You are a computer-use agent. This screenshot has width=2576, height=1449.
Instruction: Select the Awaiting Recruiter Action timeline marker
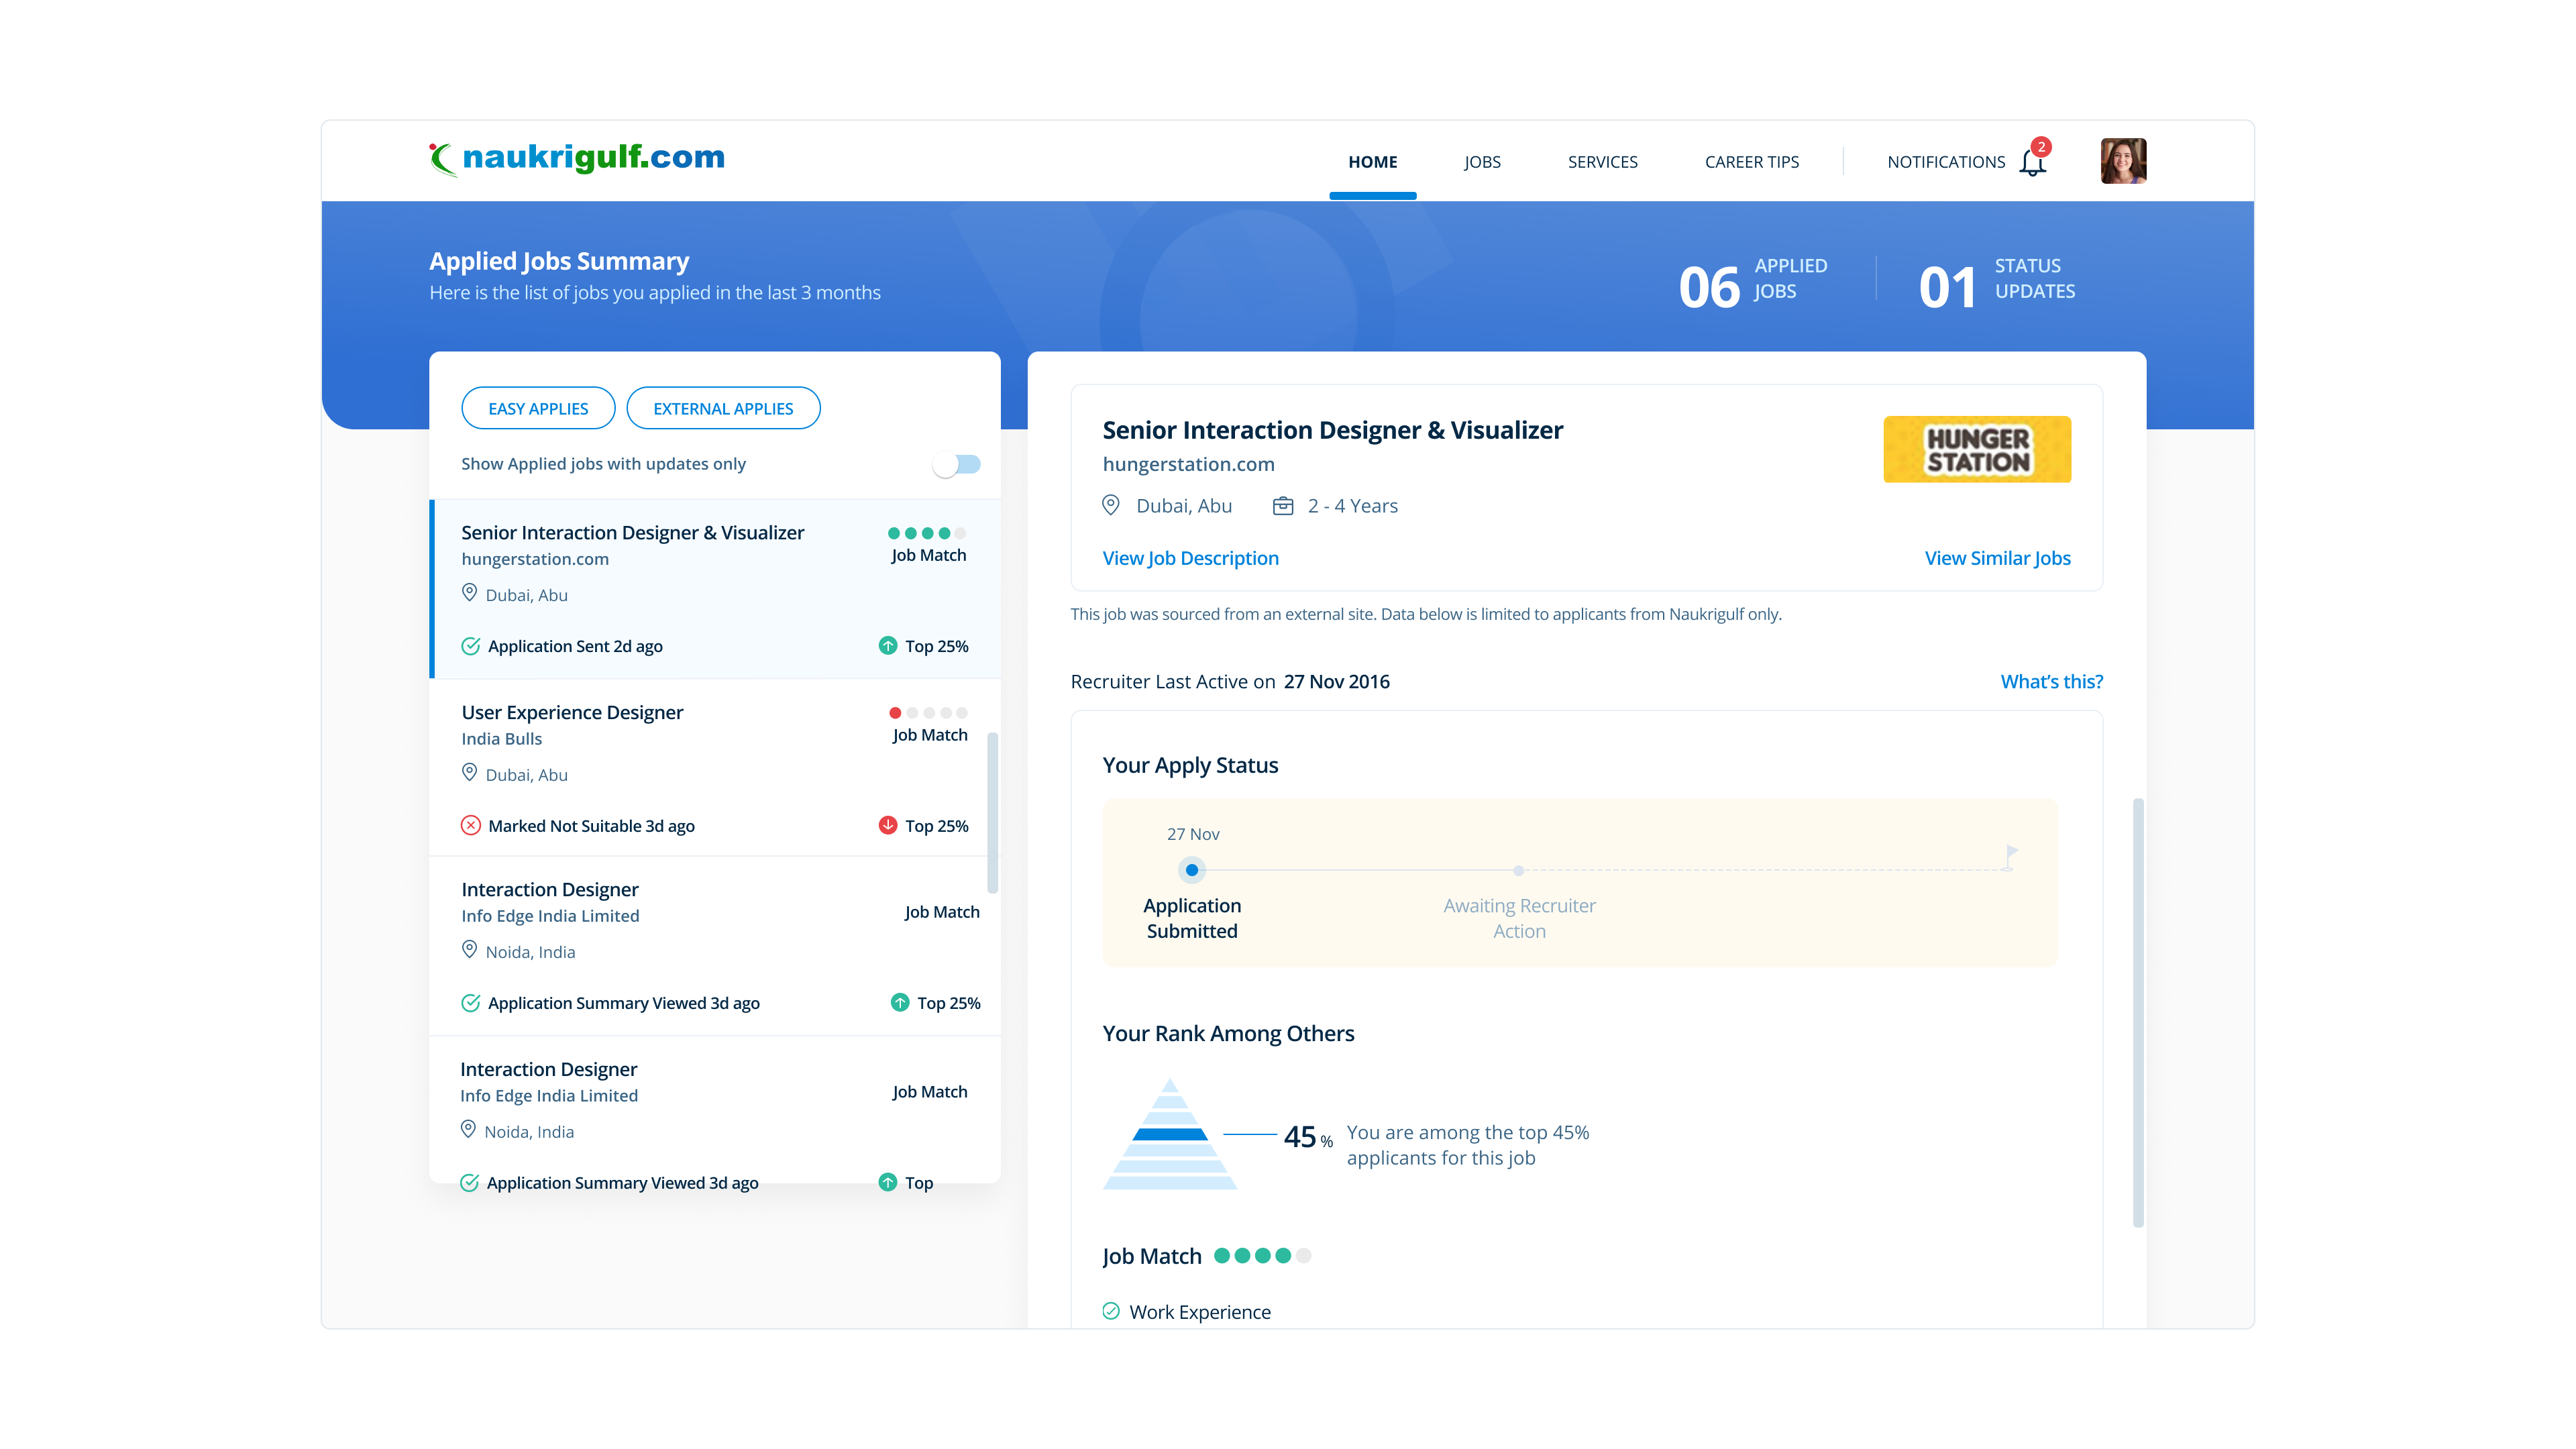point(1518,870)
